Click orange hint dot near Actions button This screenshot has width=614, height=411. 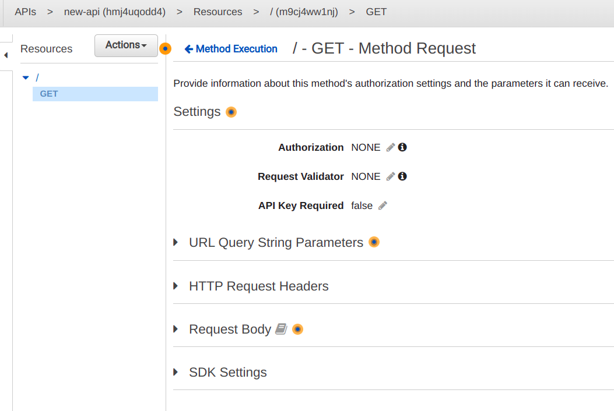166,49
